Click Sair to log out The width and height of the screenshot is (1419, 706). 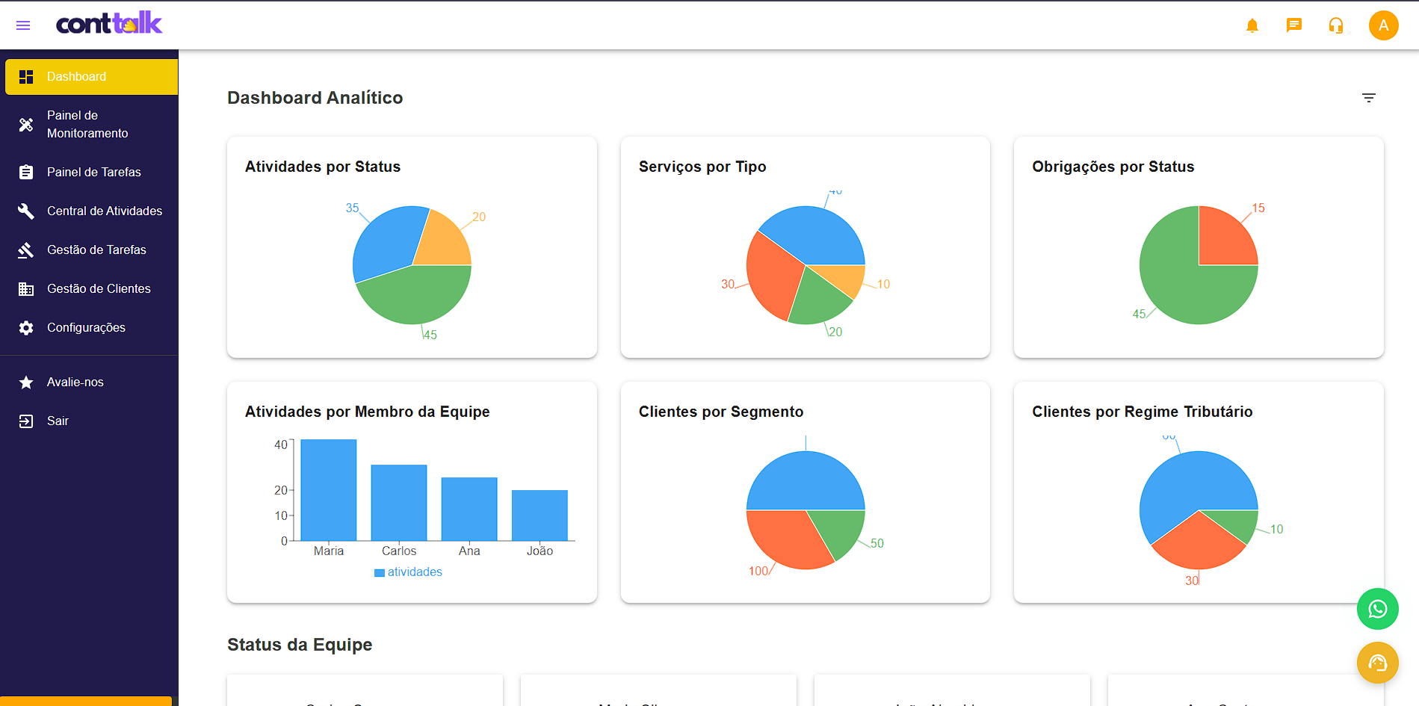[x=57, y=421]
